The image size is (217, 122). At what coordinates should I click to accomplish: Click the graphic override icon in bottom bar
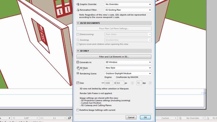(x=180, y=118)
